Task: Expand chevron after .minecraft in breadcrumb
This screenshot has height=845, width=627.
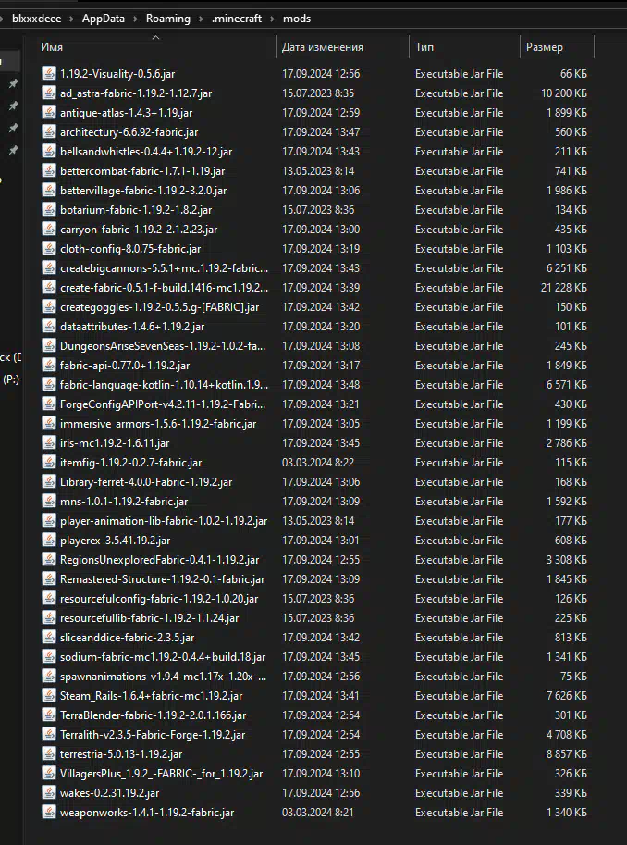Action: coord(273,19)
